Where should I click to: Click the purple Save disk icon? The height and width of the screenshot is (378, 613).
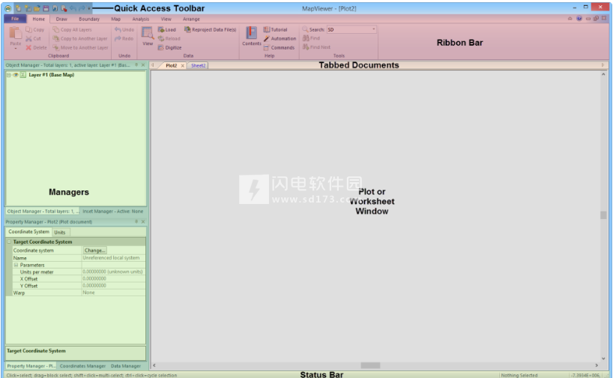pos(46,8)
